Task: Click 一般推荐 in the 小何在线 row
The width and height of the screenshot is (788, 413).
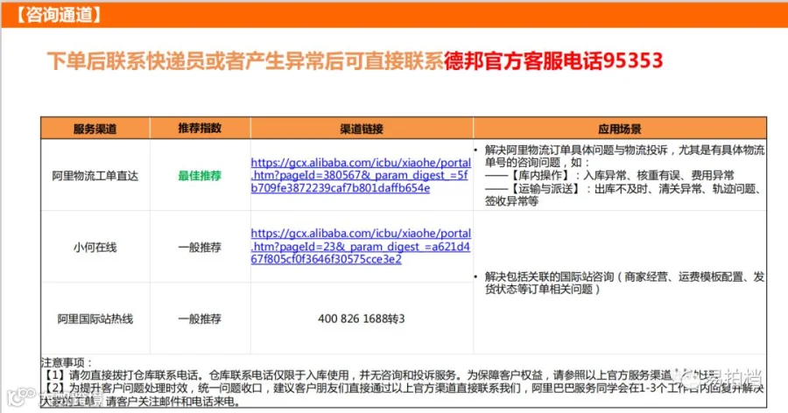Action: (200, 248)
